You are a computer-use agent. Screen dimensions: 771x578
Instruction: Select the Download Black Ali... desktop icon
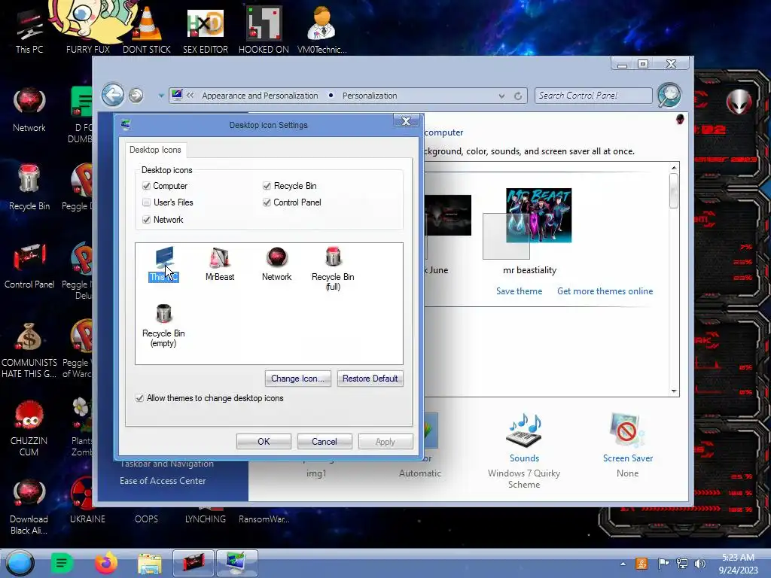tap(29, 507)
